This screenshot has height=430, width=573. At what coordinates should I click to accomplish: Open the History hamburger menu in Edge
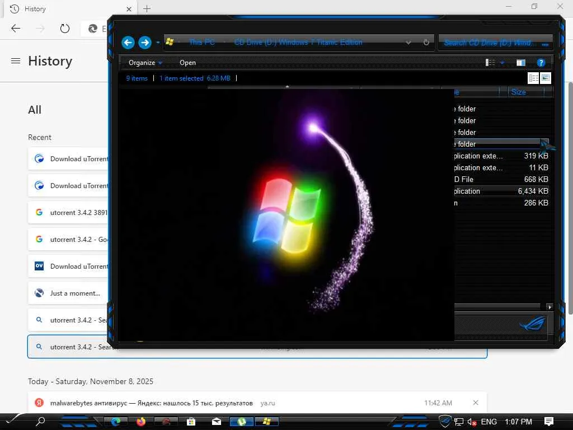coord(16,60)
